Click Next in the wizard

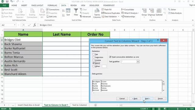point(147,98)
